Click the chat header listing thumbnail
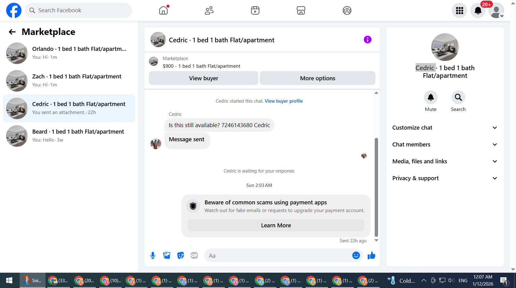 [158, 40]
